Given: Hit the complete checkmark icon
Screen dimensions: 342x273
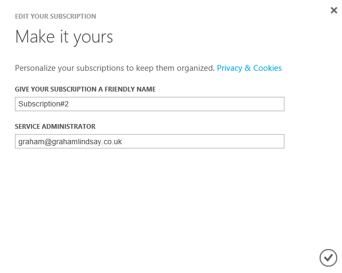Looking at the screenshot, I should click(x=328, y=258).
